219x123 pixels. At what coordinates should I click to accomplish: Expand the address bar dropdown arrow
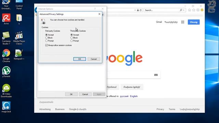pyautogui.click(x=135, y=10)
